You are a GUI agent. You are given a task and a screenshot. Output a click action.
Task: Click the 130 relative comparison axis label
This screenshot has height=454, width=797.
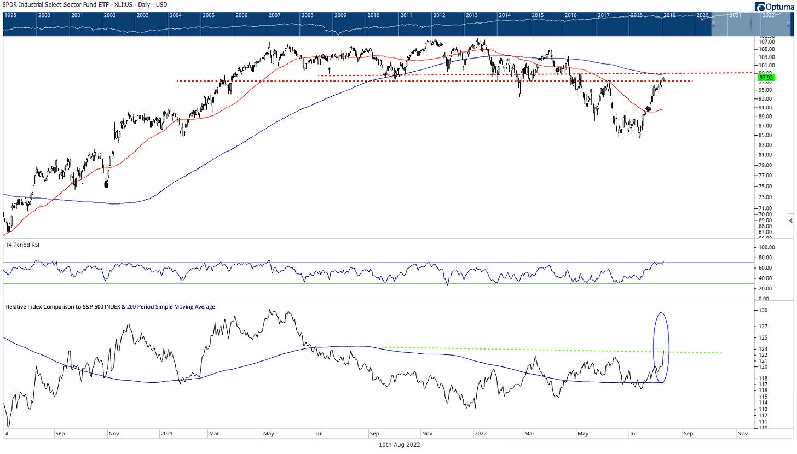[x=764, y=310]
